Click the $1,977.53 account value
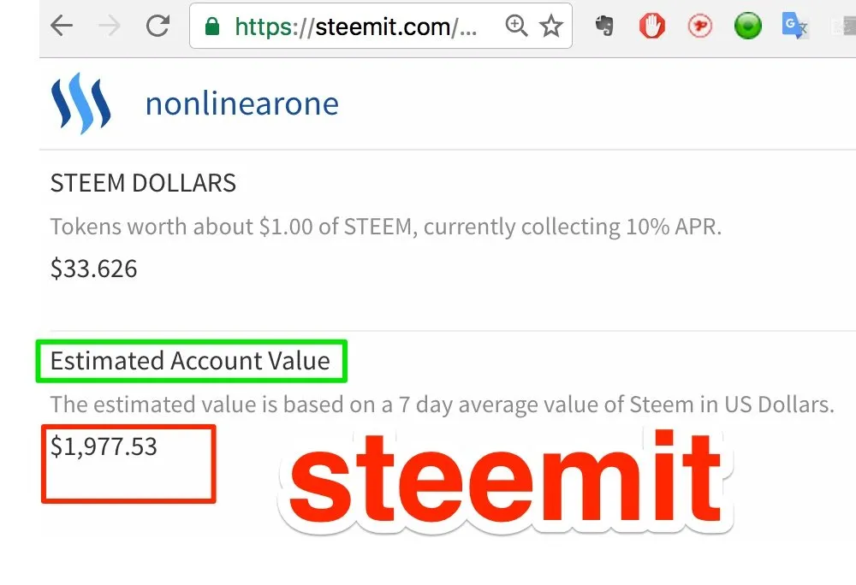 104,446
